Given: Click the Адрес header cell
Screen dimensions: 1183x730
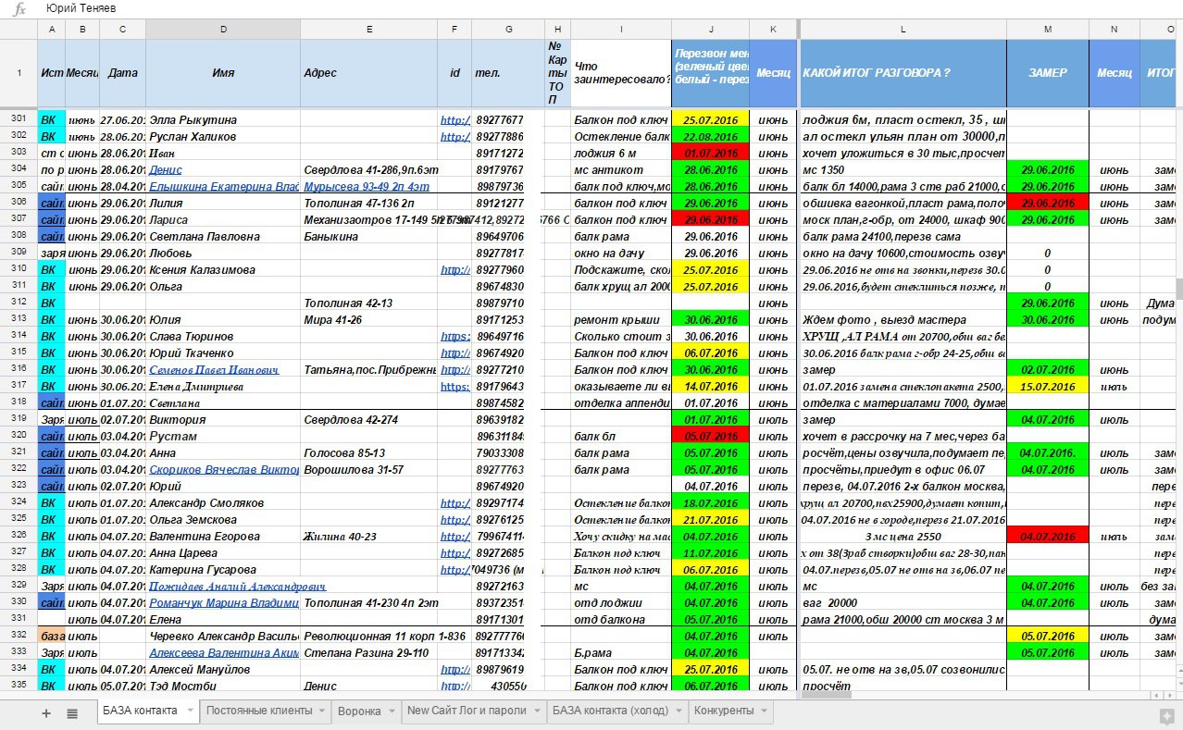Looking at the screenshot, I should pos(369,73).
